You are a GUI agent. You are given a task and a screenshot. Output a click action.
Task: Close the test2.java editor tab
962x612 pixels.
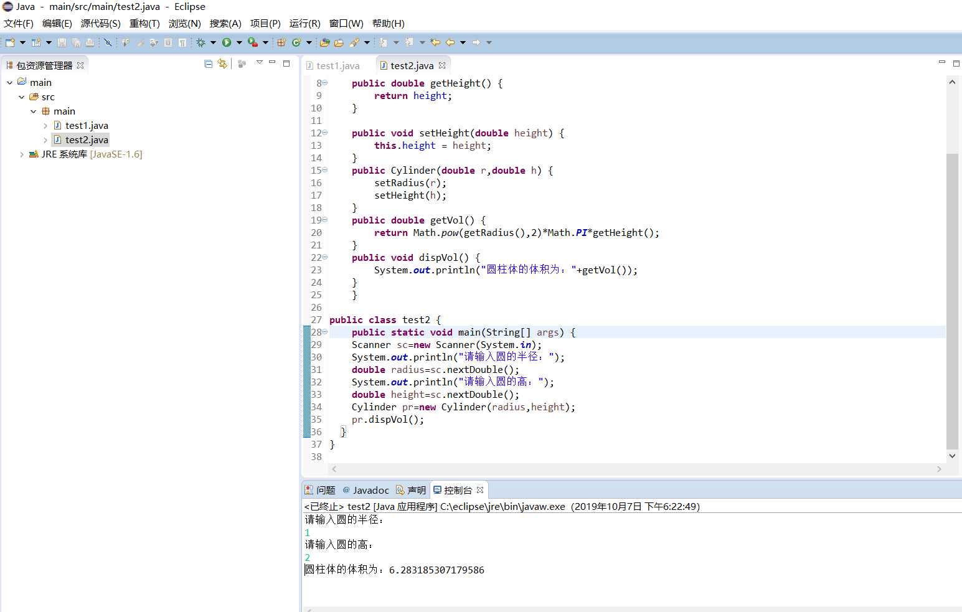point(442,65)
